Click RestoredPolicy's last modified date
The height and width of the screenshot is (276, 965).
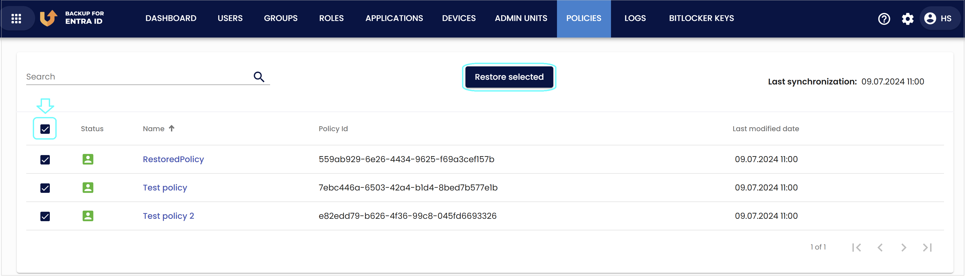766,159
